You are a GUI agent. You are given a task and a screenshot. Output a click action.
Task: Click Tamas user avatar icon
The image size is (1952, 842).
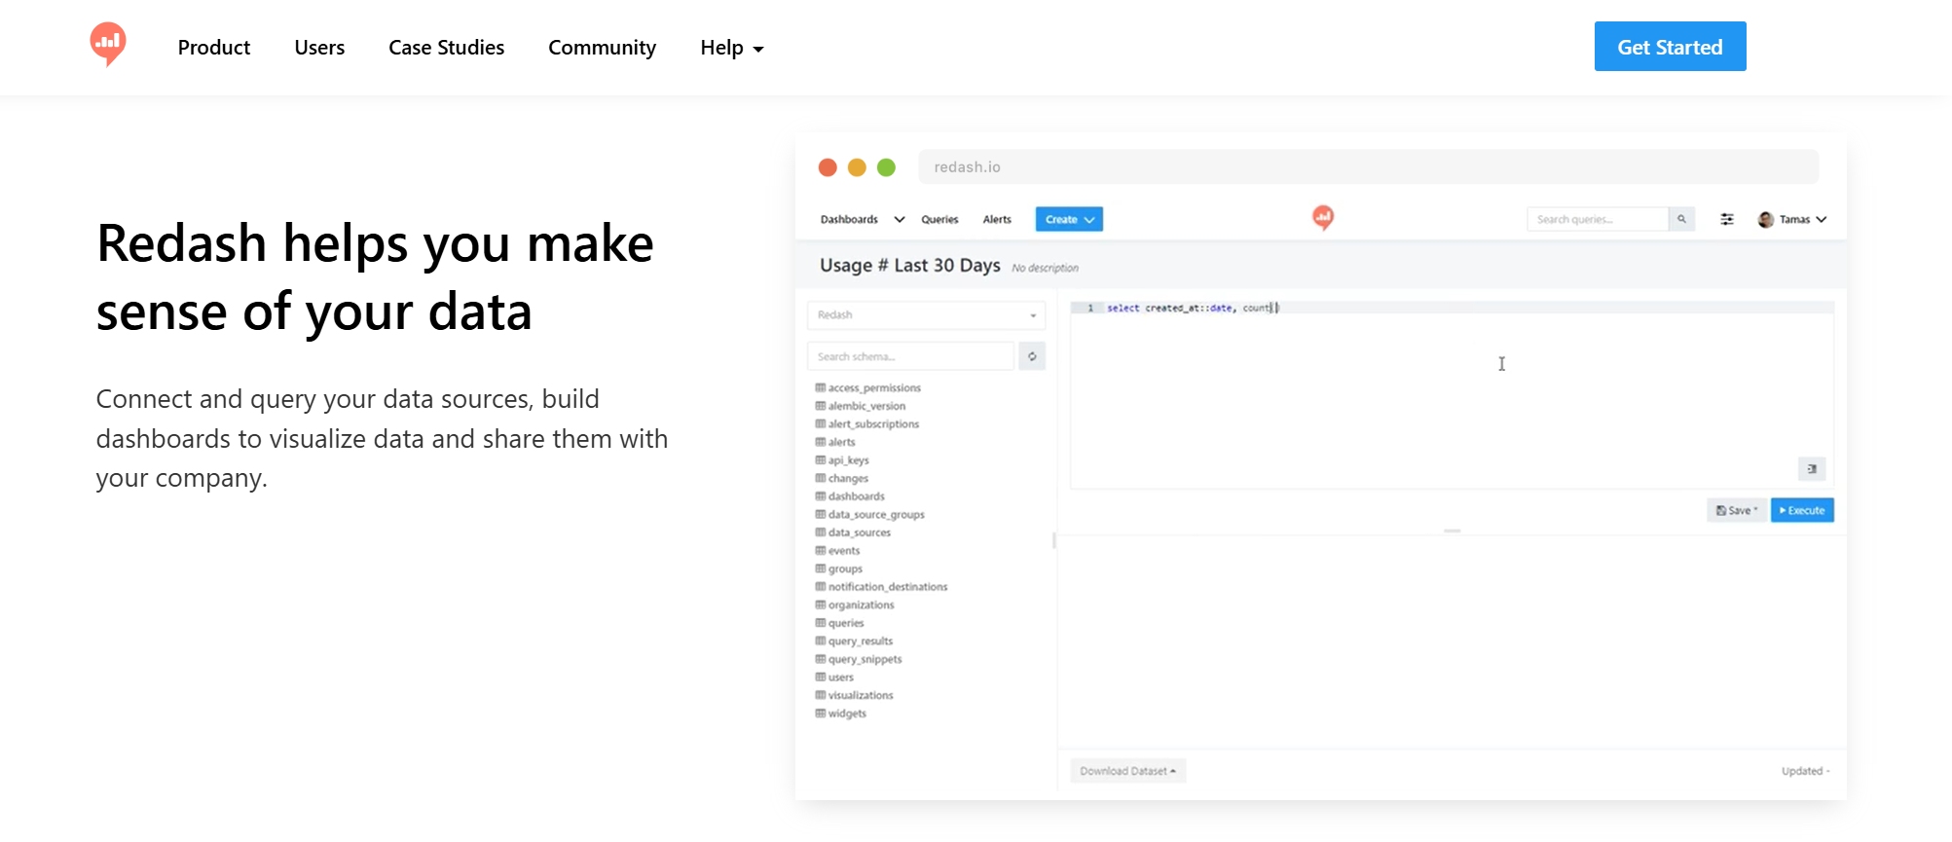tap(1765, 220)
